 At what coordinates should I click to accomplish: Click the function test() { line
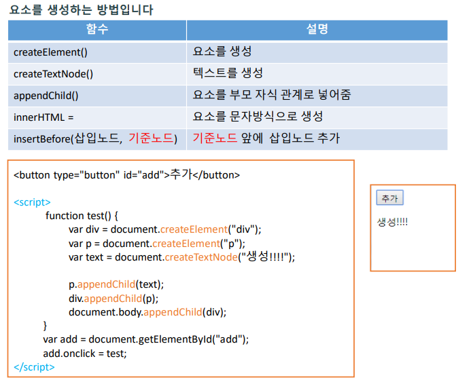82,216
